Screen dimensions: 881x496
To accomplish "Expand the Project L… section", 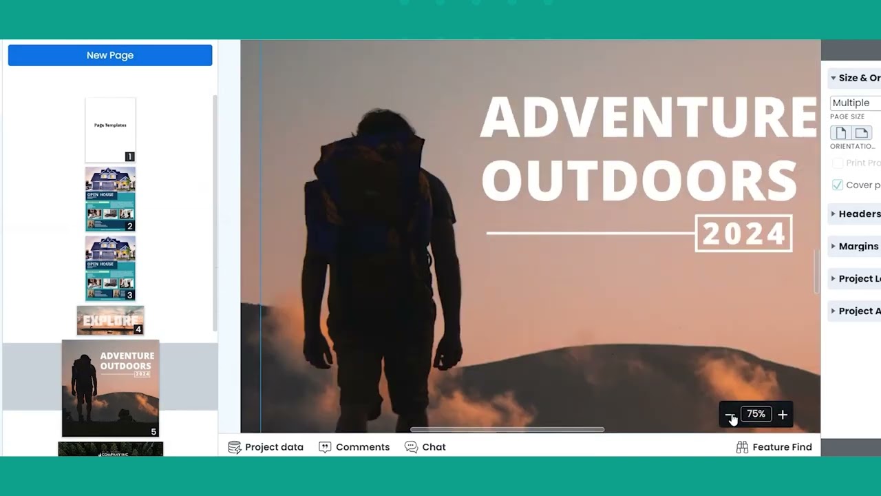I will click(855, 278).
